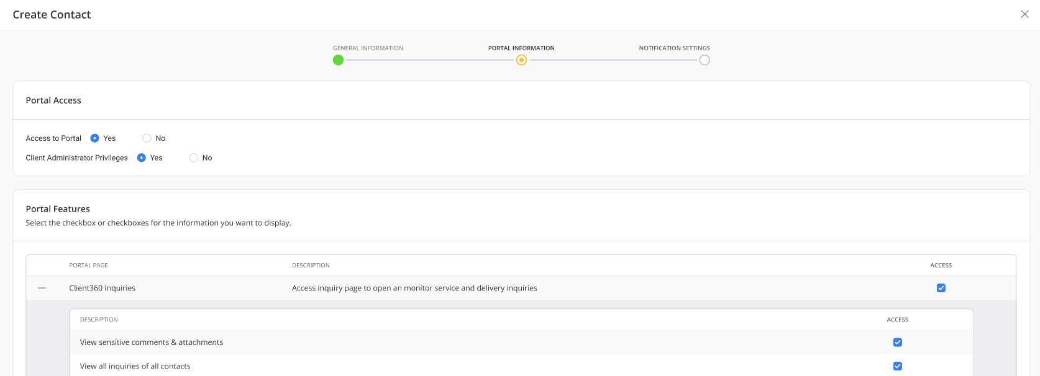Viewport: 1040px width, 376px height.
Task: Select No for Client Administrator Privileges
Action: (194, 158)
